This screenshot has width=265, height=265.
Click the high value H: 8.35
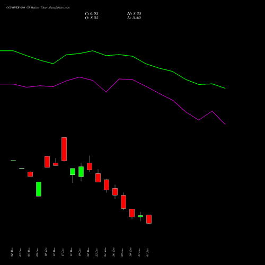tap(134, 14)
